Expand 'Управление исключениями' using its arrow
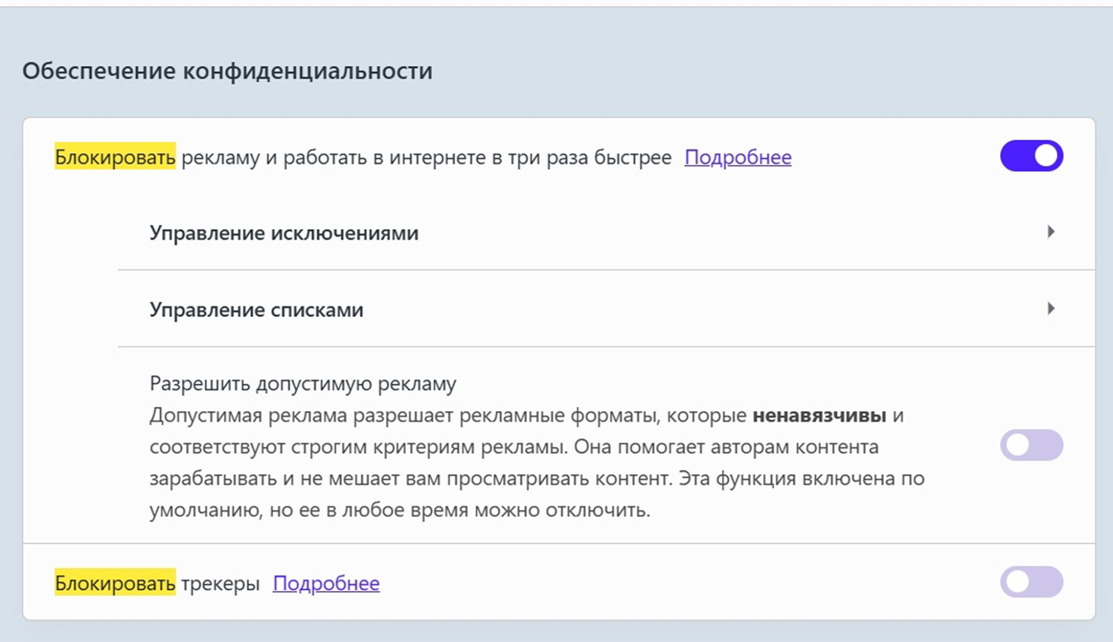 tap(1051, 231)
